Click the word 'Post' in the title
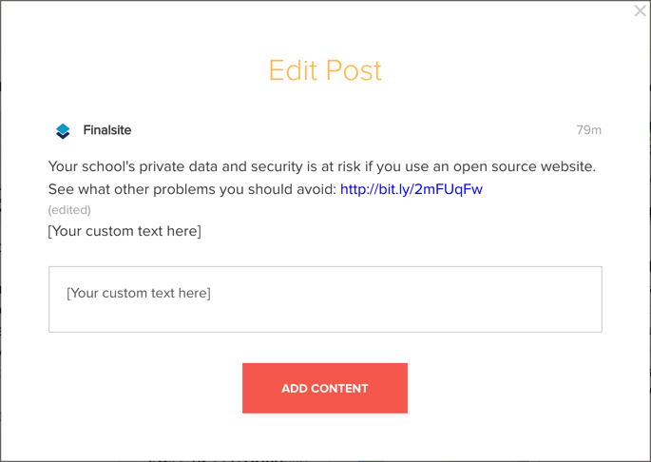 tap(354, 70)
